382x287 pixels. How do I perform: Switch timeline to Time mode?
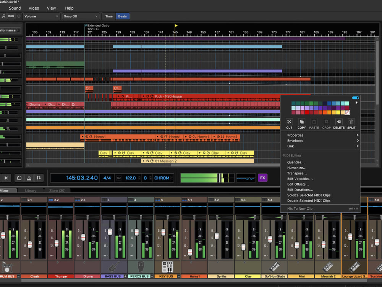pyautogui.click(x=109, y=16)
